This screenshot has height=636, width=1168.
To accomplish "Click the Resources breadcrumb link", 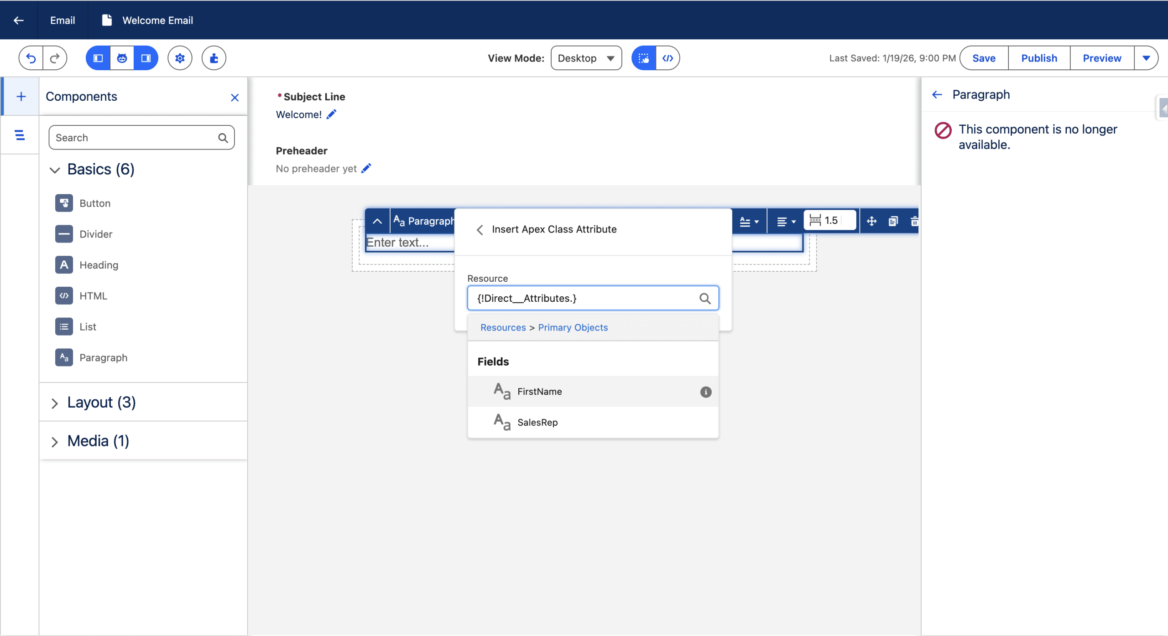I will pos(503,327).
